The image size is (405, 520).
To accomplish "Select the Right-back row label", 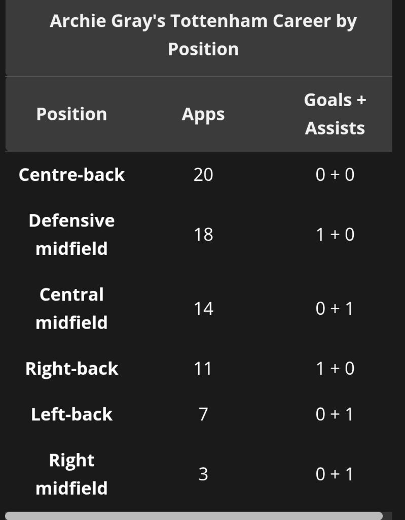I will 71,369.
